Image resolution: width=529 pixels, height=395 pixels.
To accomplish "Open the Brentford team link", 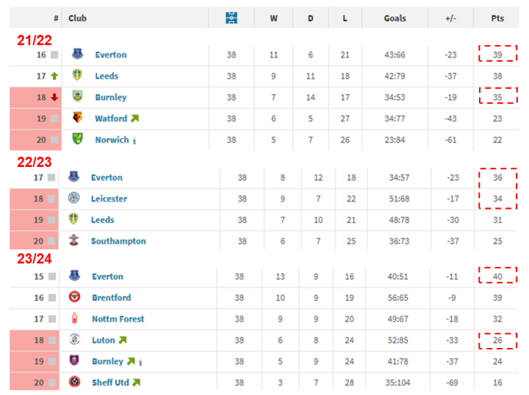I will [x=112, y=298].
